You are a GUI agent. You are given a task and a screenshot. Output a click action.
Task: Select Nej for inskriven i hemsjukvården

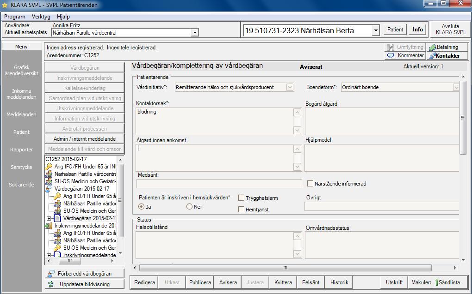click(189, 207)
